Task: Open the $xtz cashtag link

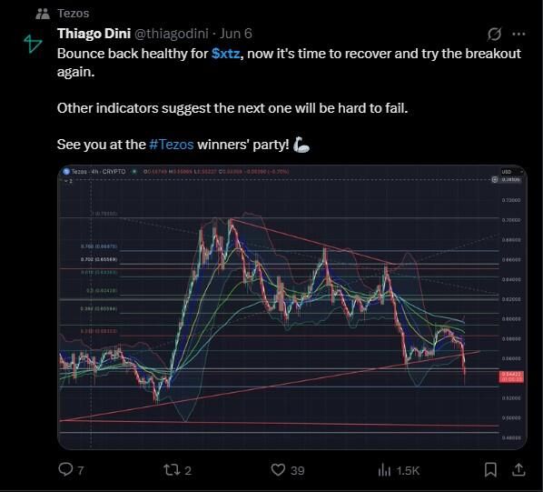Action: 225,54
